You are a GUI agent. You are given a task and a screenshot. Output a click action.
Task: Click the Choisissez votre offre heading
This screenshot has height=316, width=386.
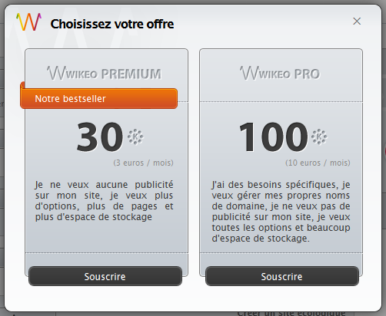pos(112,24)
